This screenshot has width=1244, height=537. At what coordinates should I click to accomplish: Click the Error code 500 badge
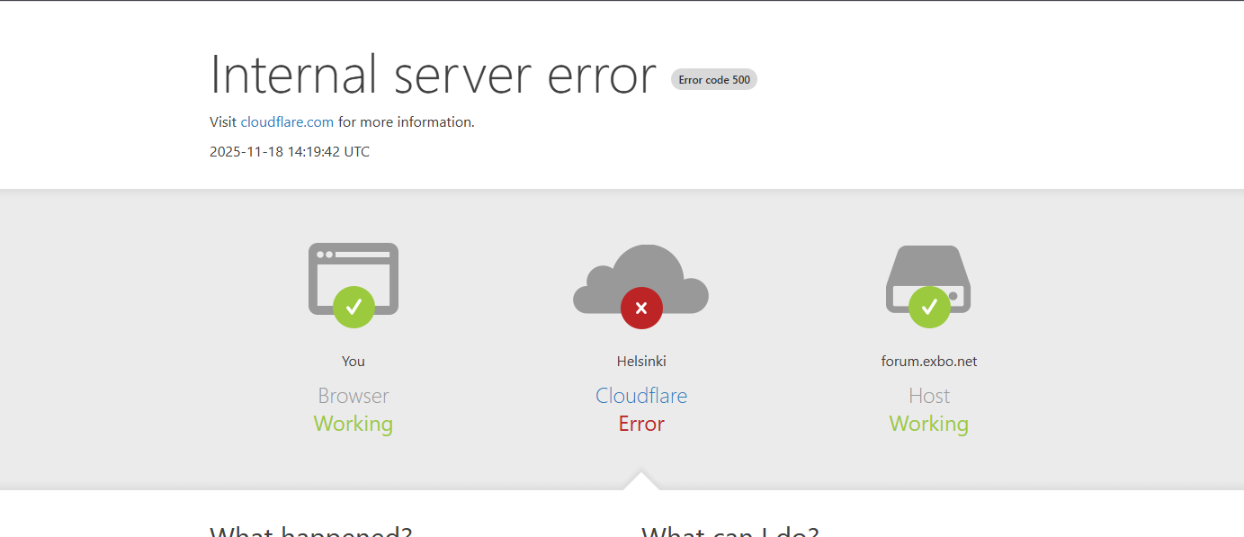pos(714,80)
